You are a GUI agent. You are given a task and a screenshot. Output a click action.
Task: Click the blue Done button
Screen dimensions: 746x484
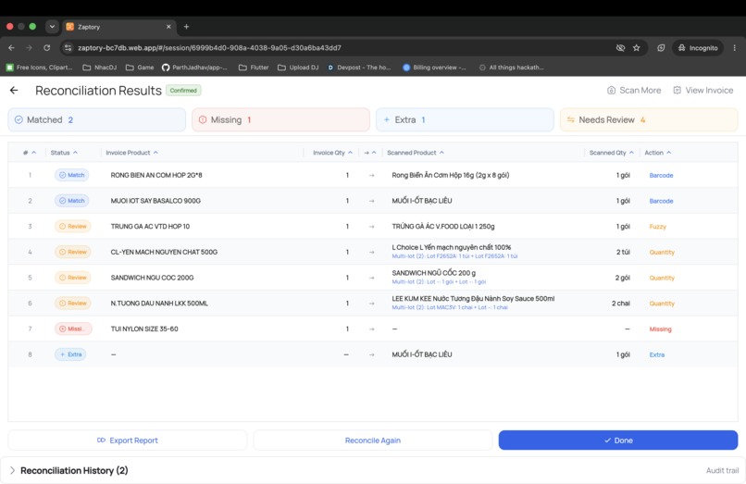pyautogui.click(x=618, y=441)
